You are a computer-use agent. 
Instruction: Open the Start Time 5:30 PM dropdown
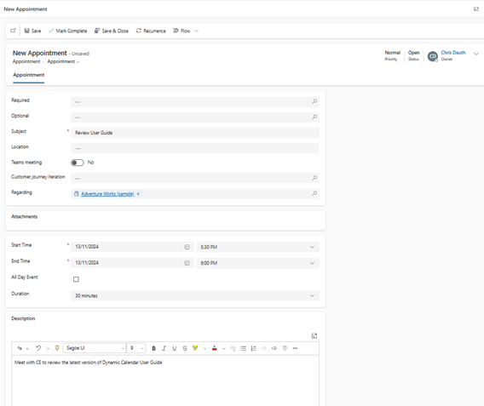pyautogui.click(x=257, y=247)
